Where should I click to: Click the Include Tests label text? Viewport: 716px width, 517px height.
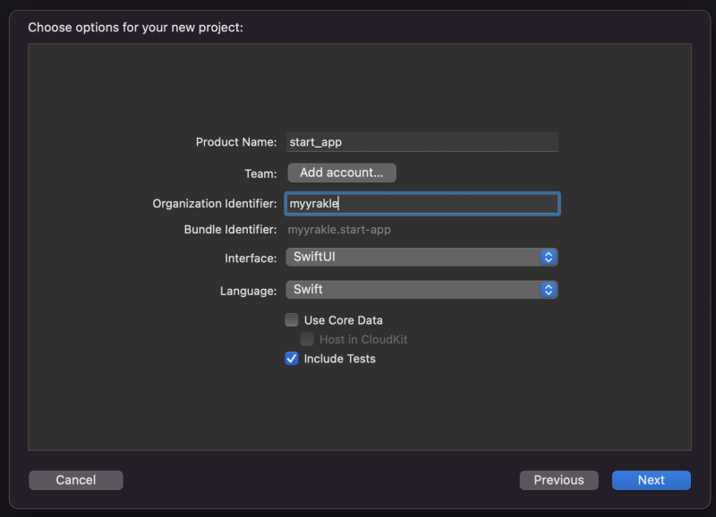[340, 359]
